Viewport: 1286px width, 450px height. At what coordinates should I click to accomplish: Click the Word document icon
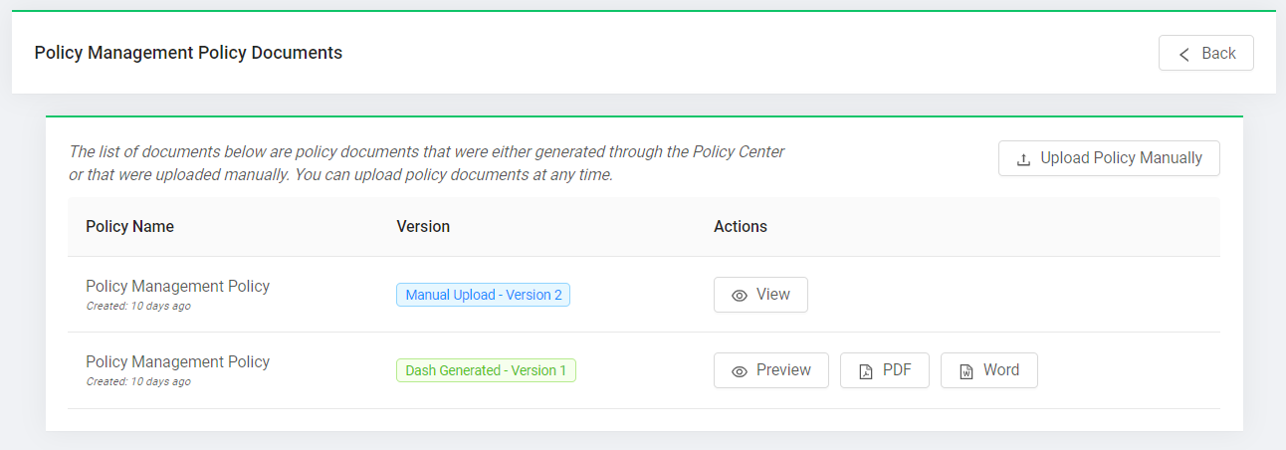(966, 371)
